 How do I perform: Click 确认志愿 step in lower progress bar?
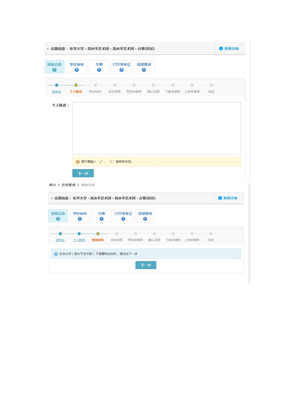pyautogui.click(x=154, y=240)
